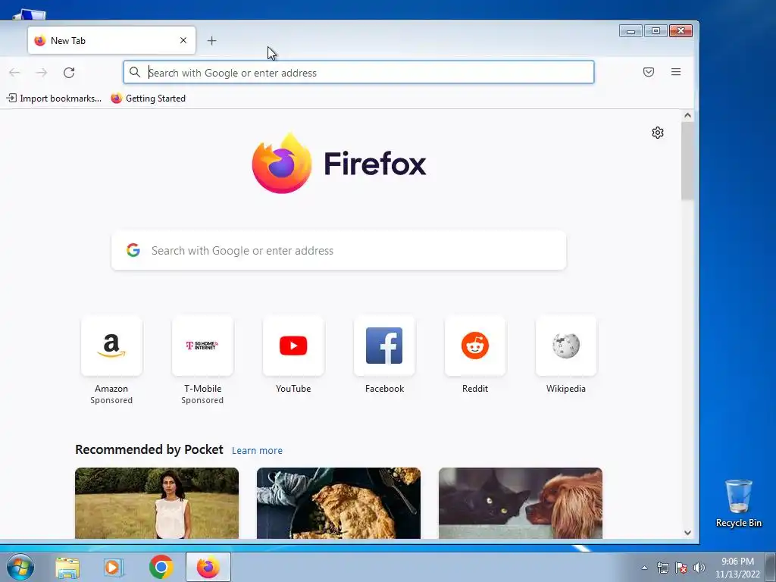Launch Windows Media Player from taskbar
The width and height of the screenshot is (776, 582).
[x=114, y=567]
